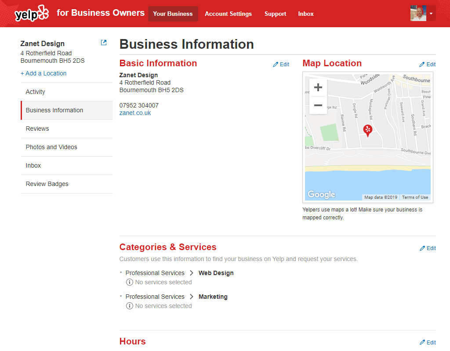Open the external link icon beside Zanet Design
The image size is (450, 351).
104,43
